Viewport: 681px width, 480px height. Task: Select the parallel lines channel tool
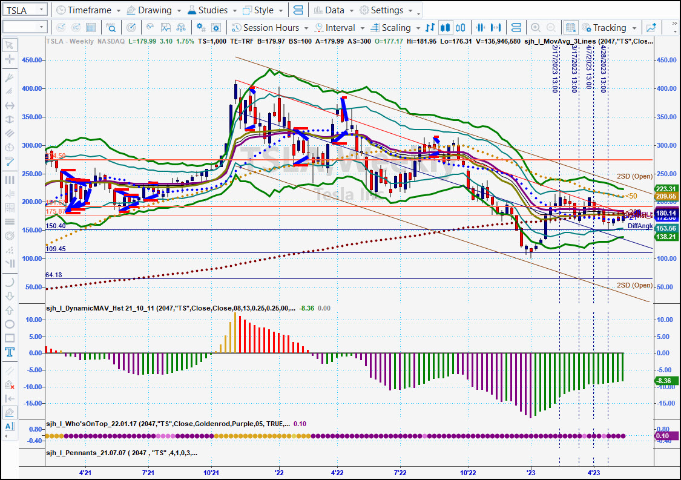[9, 133]
